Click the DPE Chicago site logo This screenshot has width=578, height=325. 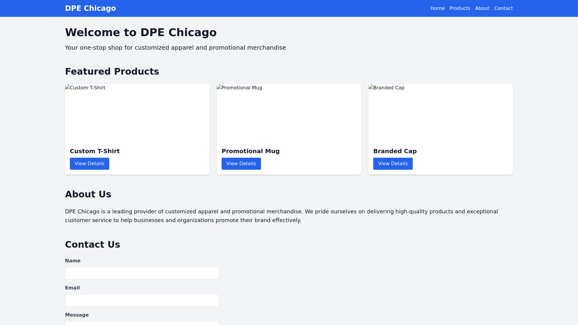pos(90,8)
